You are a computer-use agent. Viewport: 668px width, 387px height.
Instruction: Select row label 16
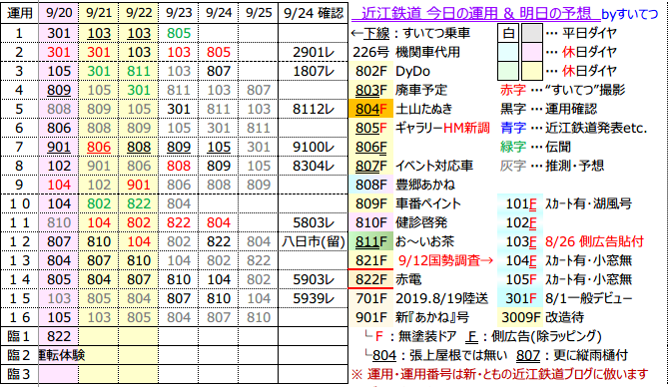pyautogui.click(x=20, y=317)
